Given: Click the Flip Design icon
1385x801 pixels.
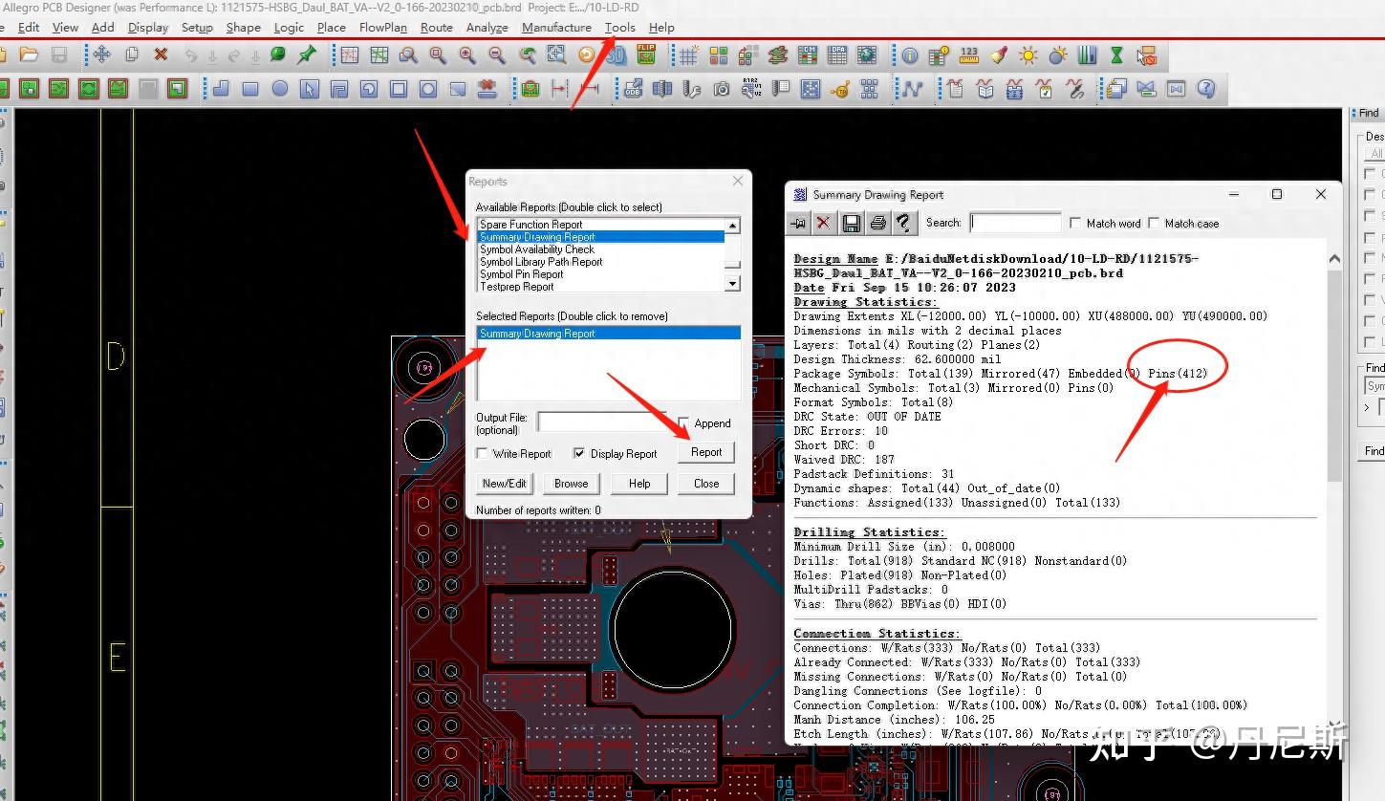Looking at the screenshot, I should tap(646, 54).
